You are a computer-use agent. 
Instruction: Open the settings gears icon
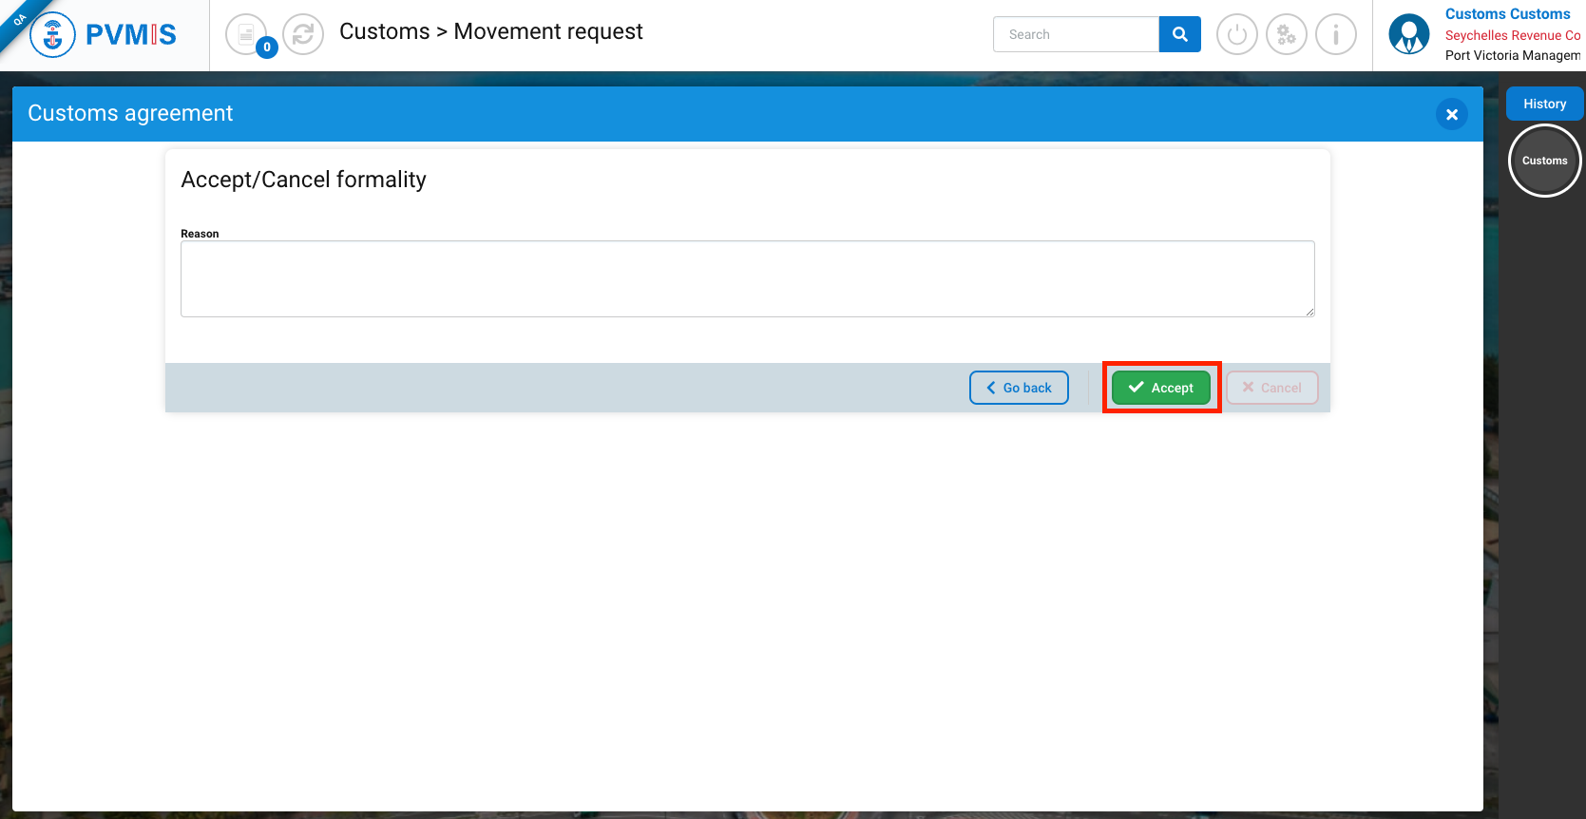point(1286,35)
